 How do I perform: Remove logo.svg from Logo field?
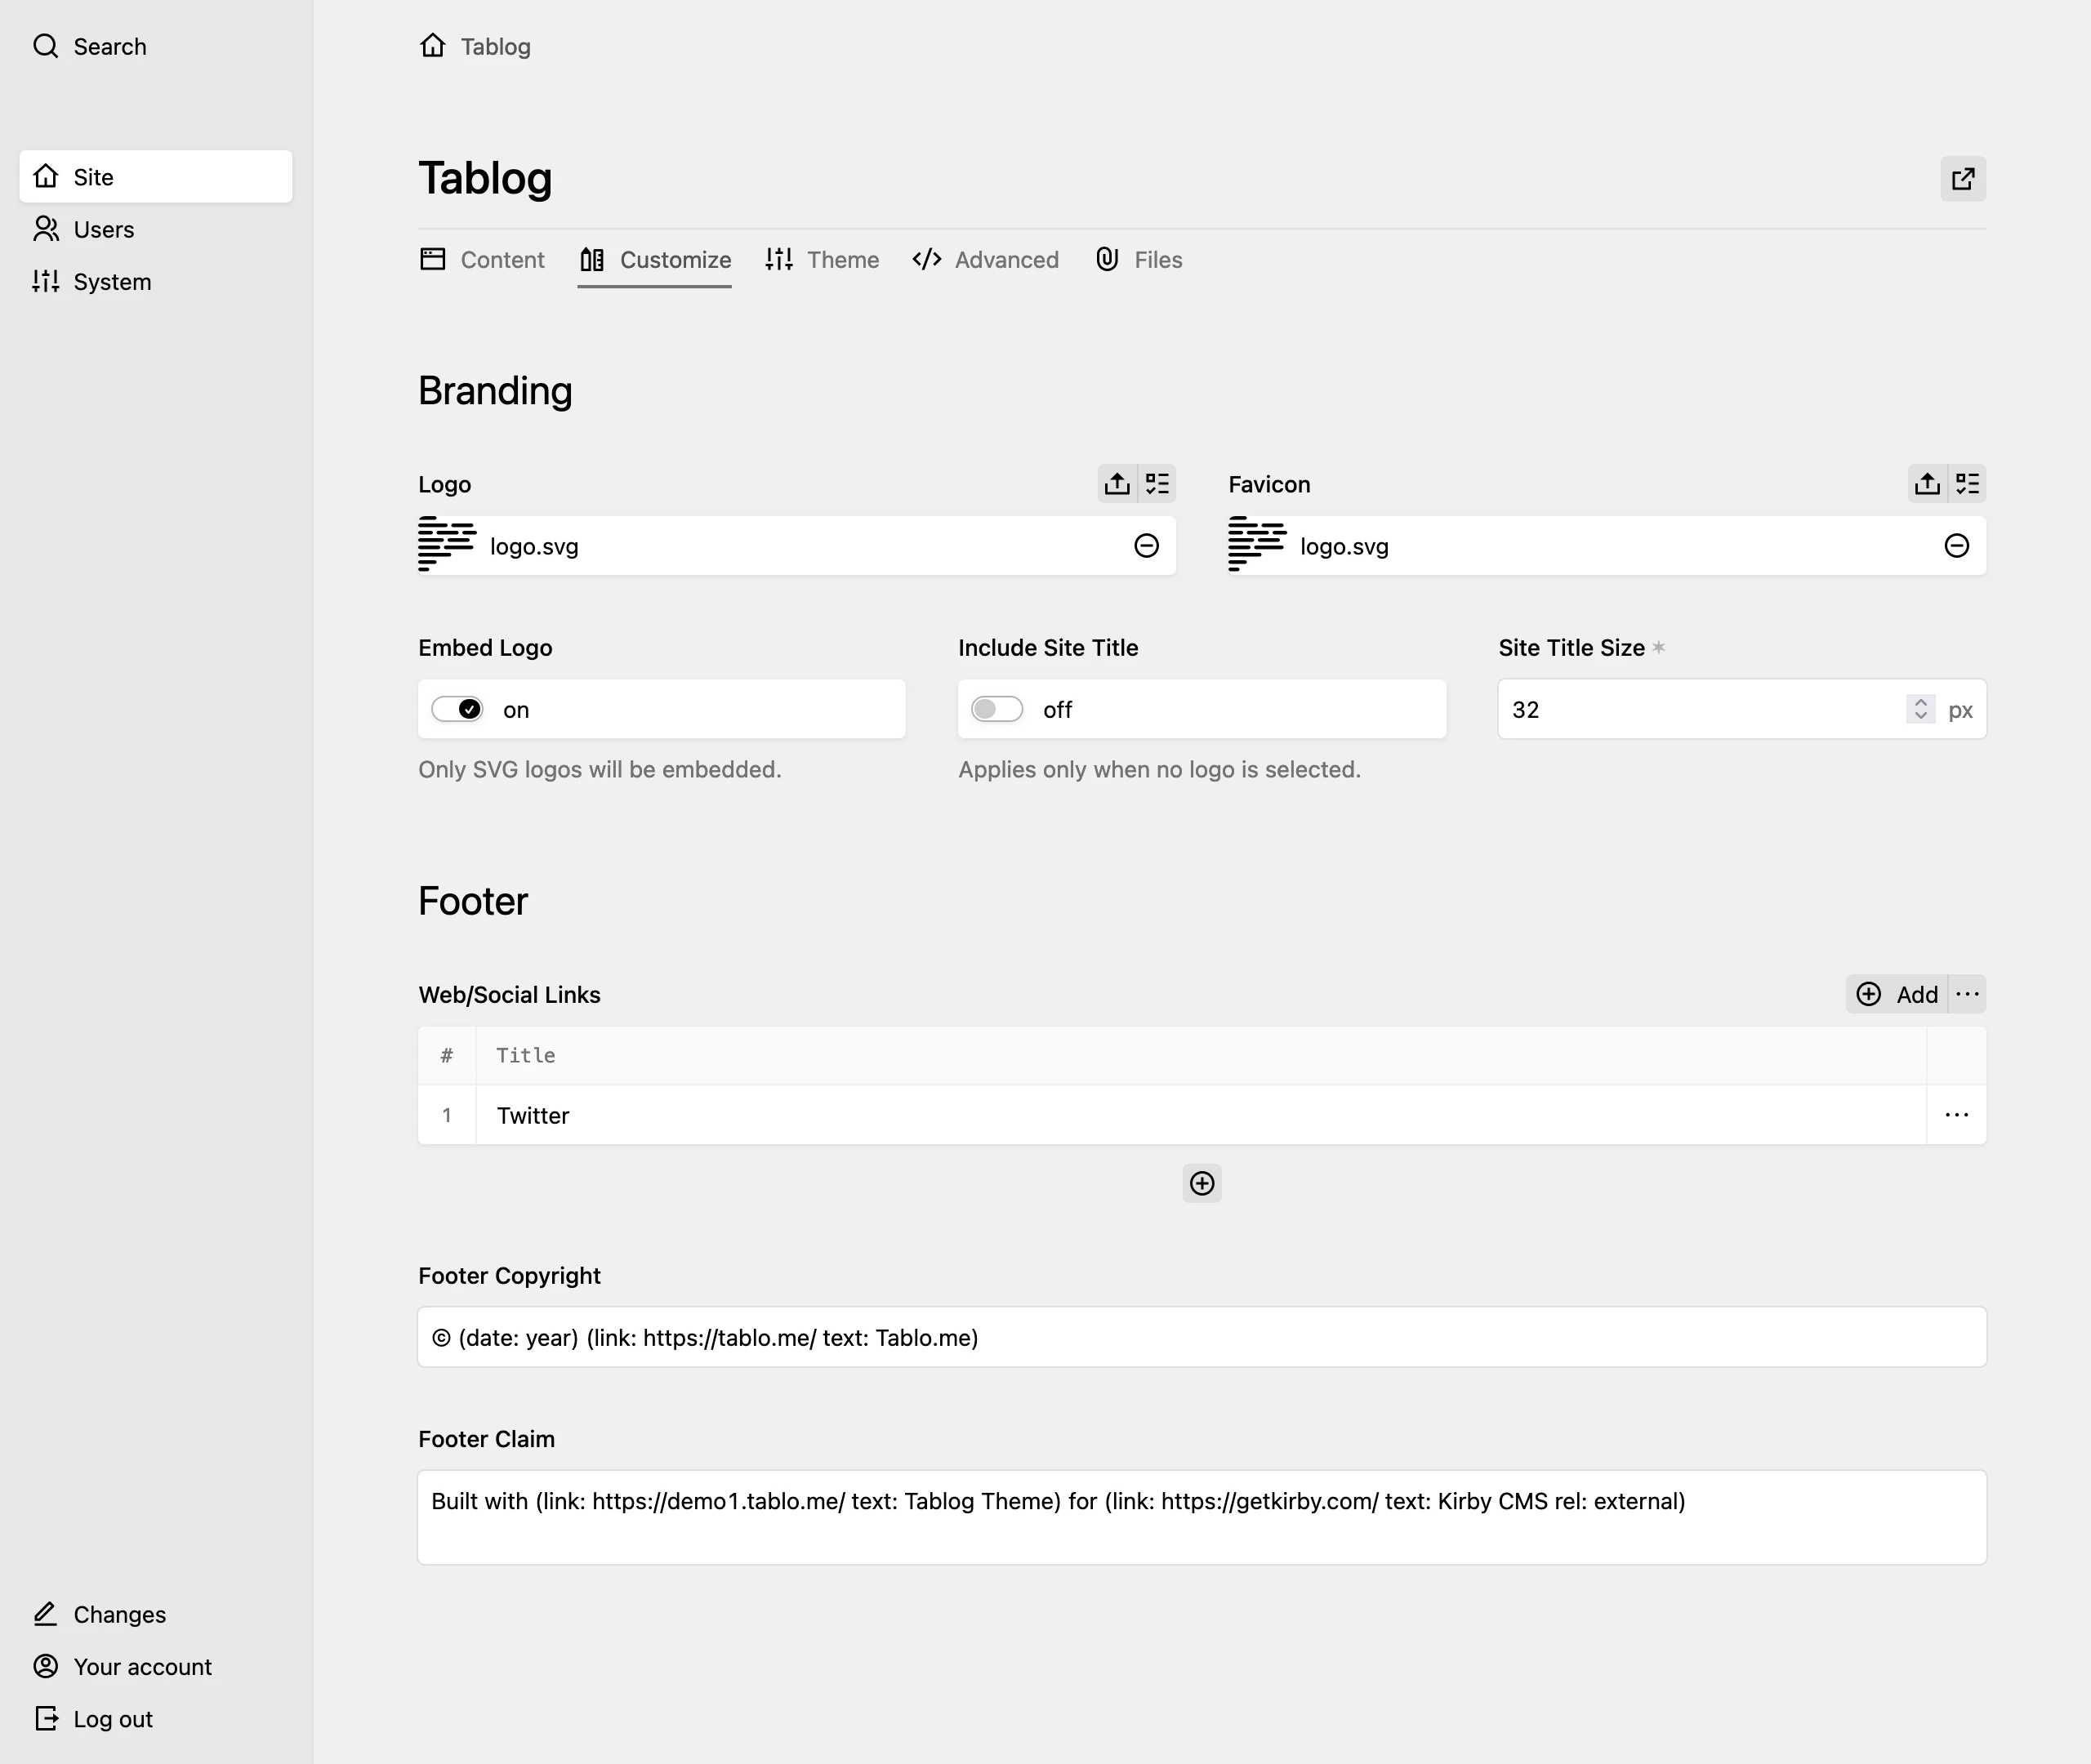click(x=1146, y=546)
